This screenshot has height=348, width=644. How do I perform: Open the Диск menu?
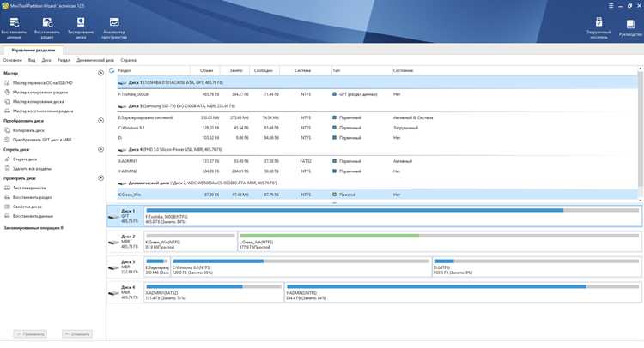46,60
